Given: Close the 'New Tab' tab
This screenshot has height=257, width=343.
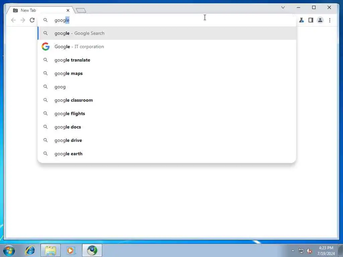Looking at the screenshot, I should click(68, 10).
